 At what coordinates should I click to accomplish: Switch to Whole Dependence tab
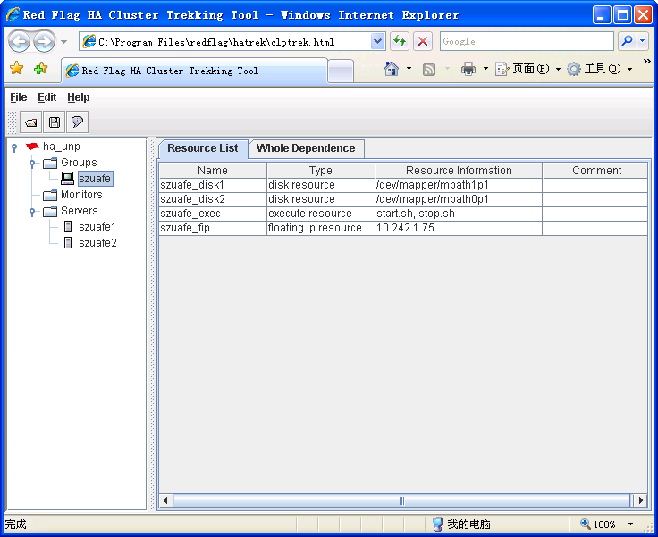306,148
